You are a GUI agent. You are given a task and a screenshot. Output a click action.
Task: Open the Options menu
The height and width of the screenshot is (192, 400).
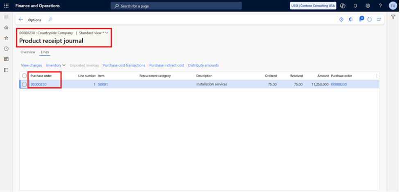(35, 20)
